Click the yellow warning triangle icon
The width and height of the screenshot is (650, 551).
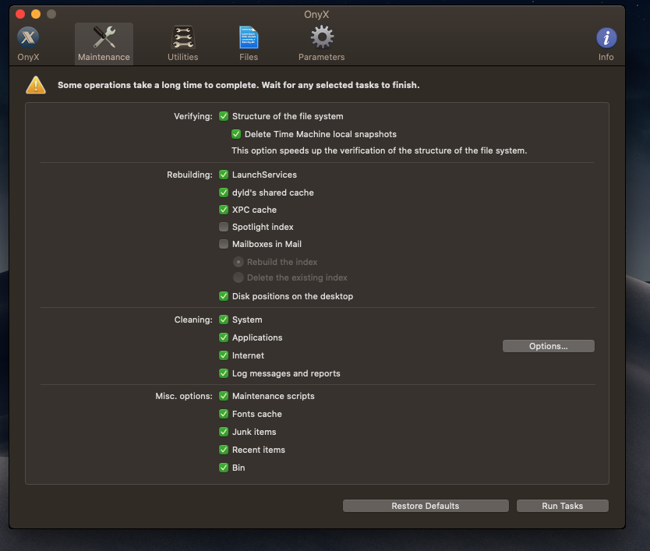(36, 85)
